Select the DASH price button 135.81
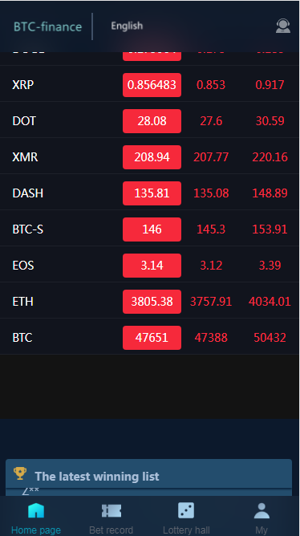Viewport: 300px width, 536px height. point(152,193)
